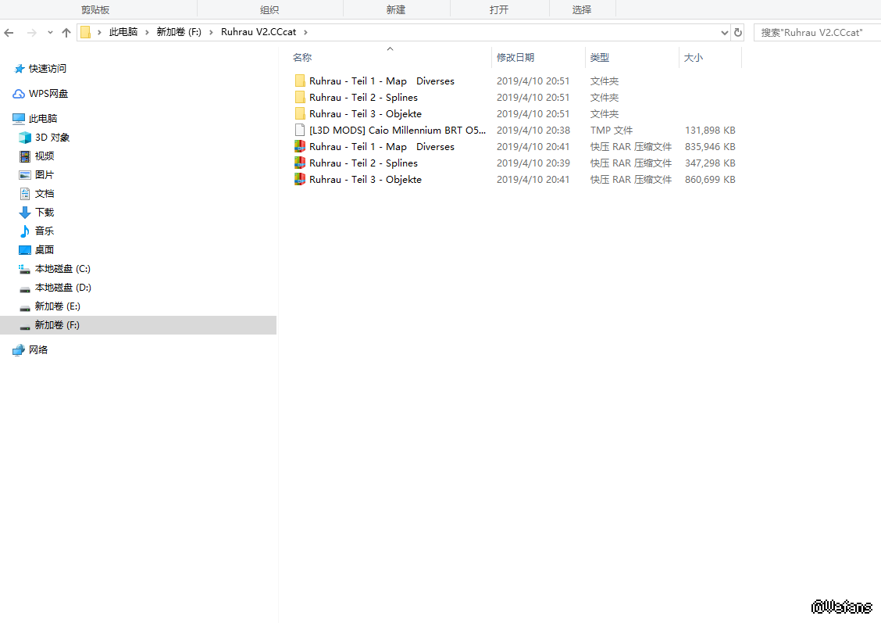Click the 文档 document icon

[25, 194]
